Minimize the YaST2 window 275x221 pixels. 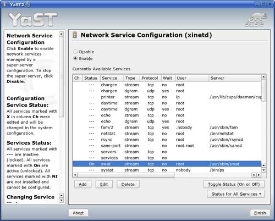coord(257,4)
